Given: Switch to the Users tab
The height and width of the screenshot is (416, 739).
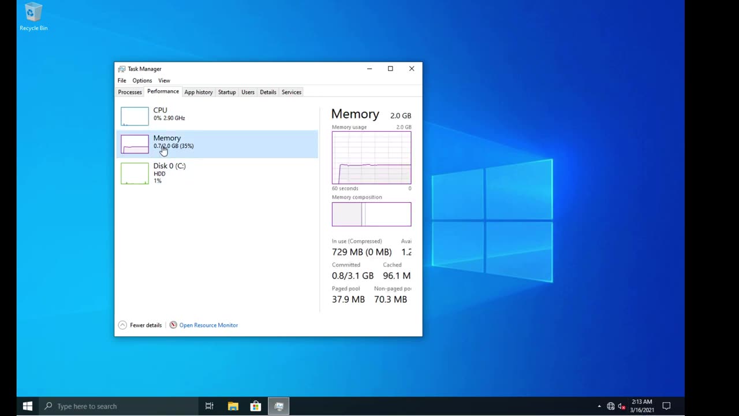Looking at the screenshot, I should tap(248, 92).
